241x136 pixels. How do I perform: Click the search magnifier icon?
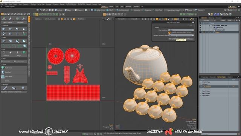(x=225, y=10)
